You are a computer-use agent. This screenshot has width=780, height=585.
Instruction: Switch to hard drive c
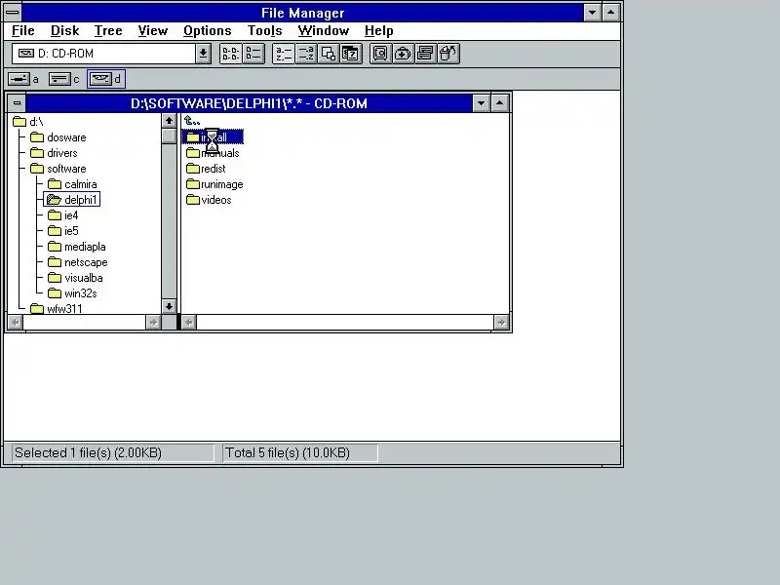(64, 79)
